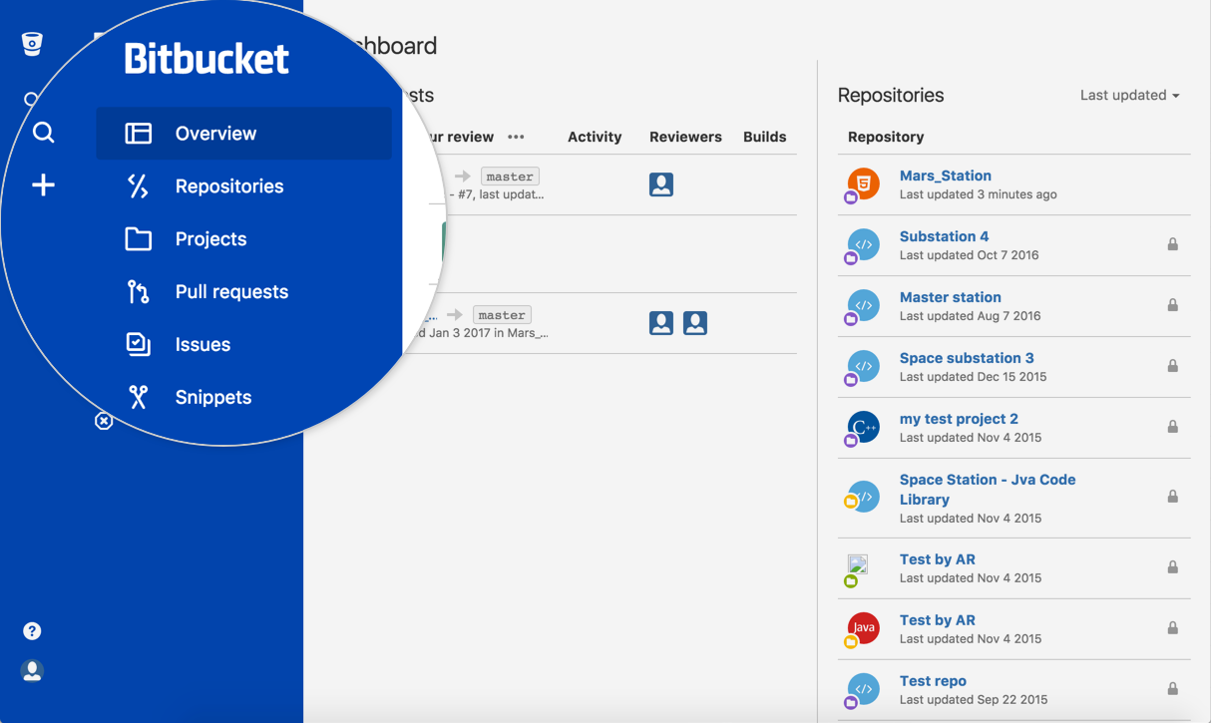Open help via question mark icon
The height and width of the screenshot is (723, 1211).
pos(32,631)
